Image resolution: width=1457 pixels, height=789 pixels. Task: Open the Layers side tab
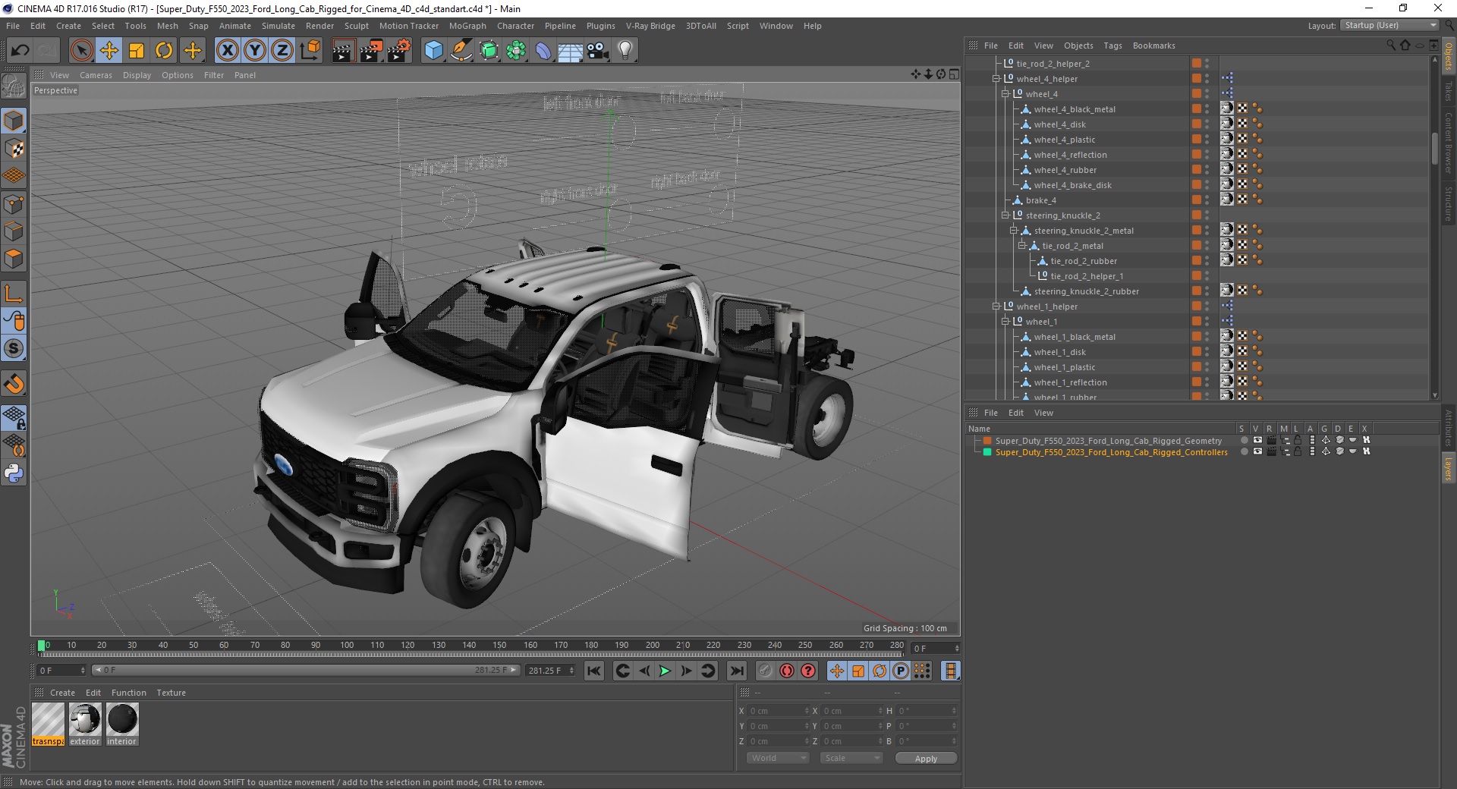pyautogui.click(x=1448, y=469)
